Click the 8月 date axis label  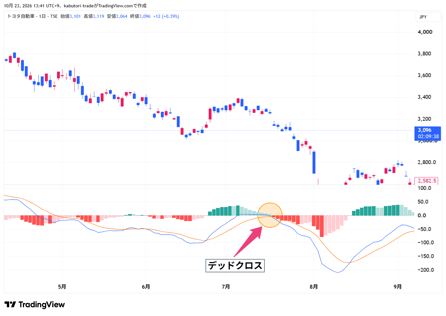[314, 287]
